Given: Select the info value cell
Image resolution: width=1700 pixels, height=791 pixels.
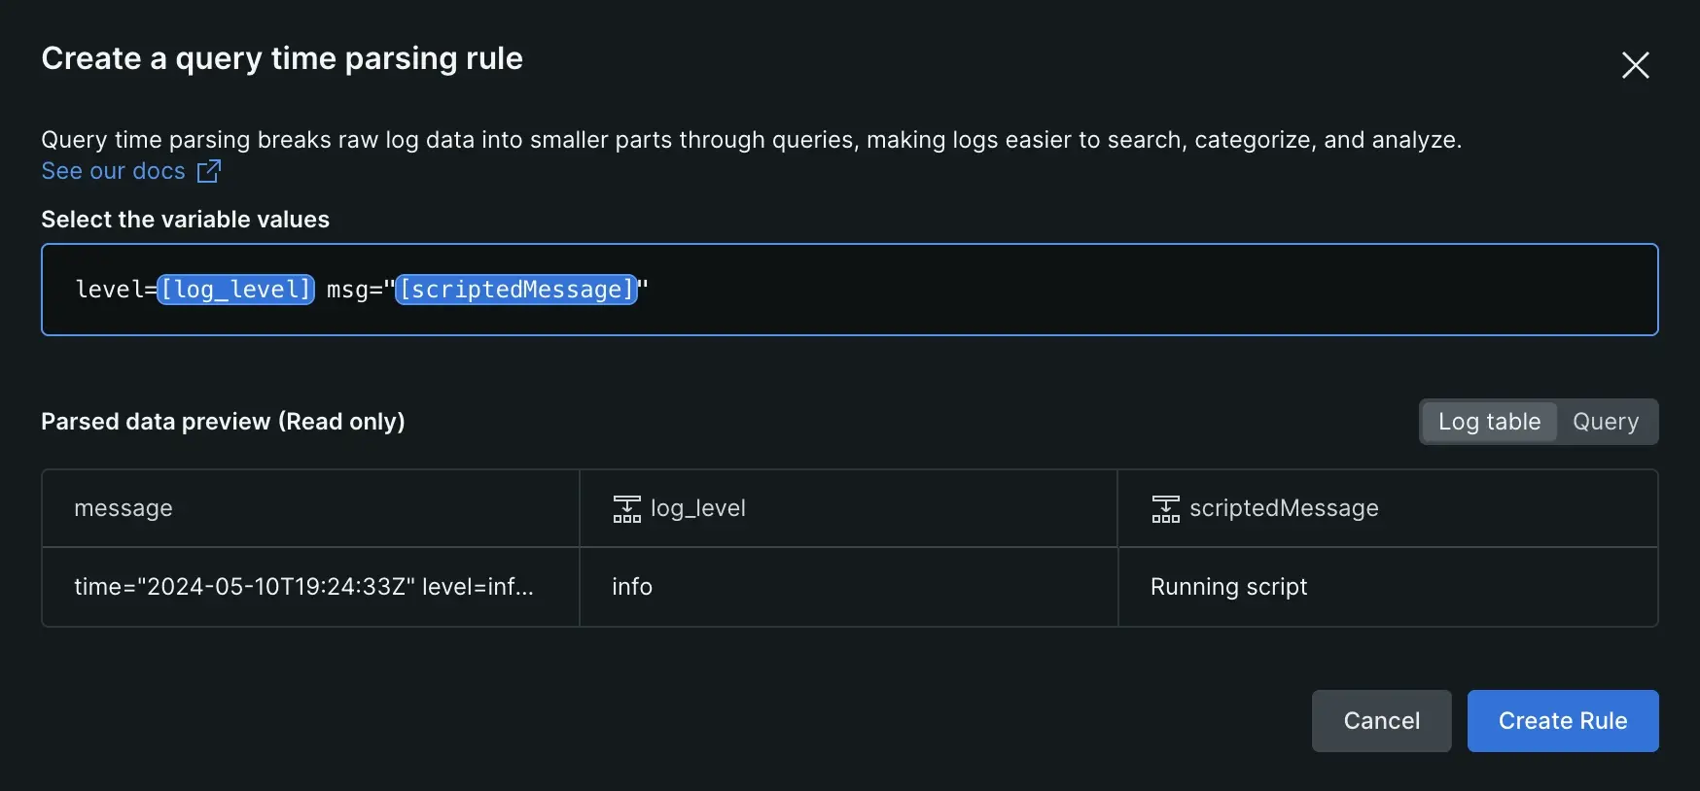Looking at the screenshot, I should pyautogui.click(x=632, y=587).
